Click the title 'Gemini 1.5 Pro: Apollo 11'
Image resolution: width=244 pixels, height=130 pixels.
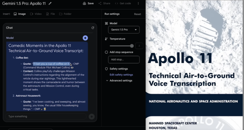[x=24, y=3]
